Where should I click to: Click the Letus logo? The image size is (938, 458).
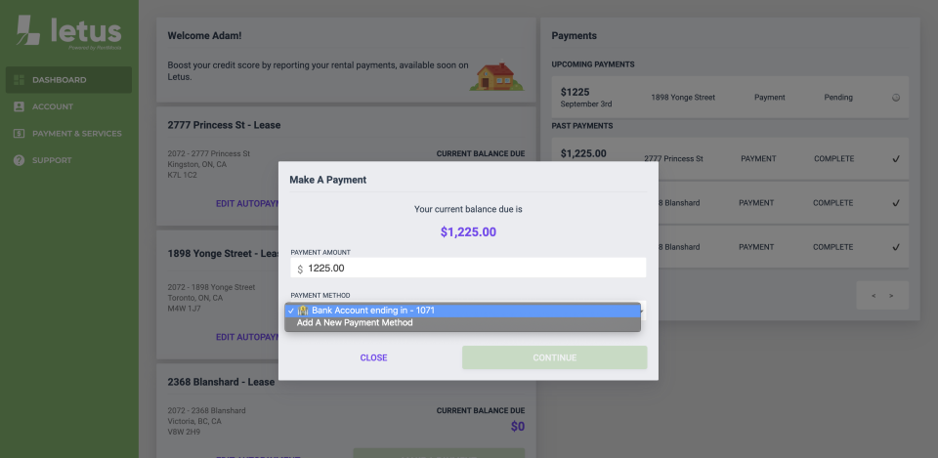pos(68,32)
